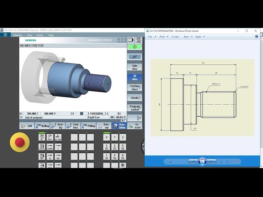Go to next image in Photo Viewer

pos(211,161)
